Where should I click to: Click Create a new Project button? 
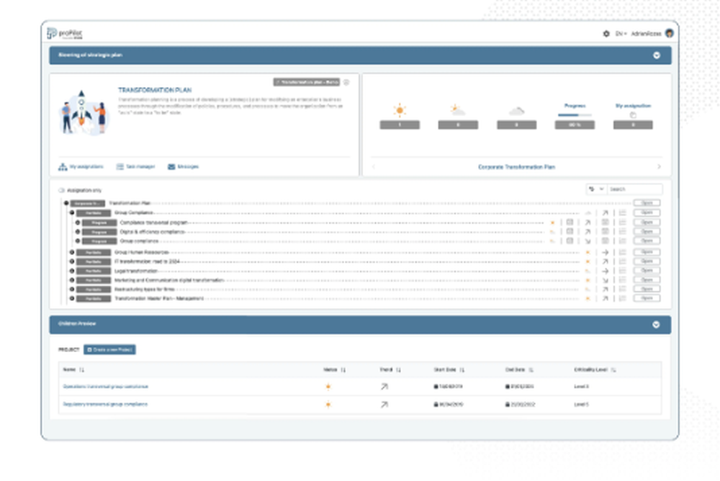(109, 350)
